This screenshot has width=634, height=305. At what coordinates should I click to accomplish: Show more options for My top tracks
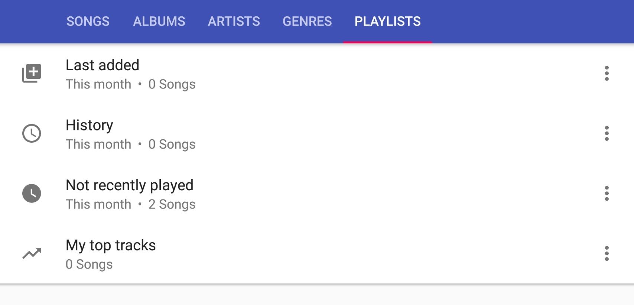[607, 253]
